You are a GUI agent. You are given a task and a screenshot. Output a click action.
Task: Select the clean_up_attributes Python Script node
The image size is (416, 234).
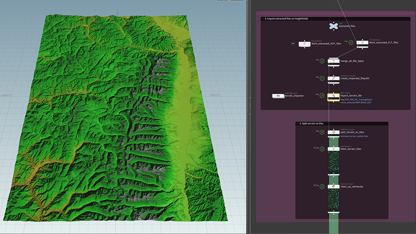[333, 187]
